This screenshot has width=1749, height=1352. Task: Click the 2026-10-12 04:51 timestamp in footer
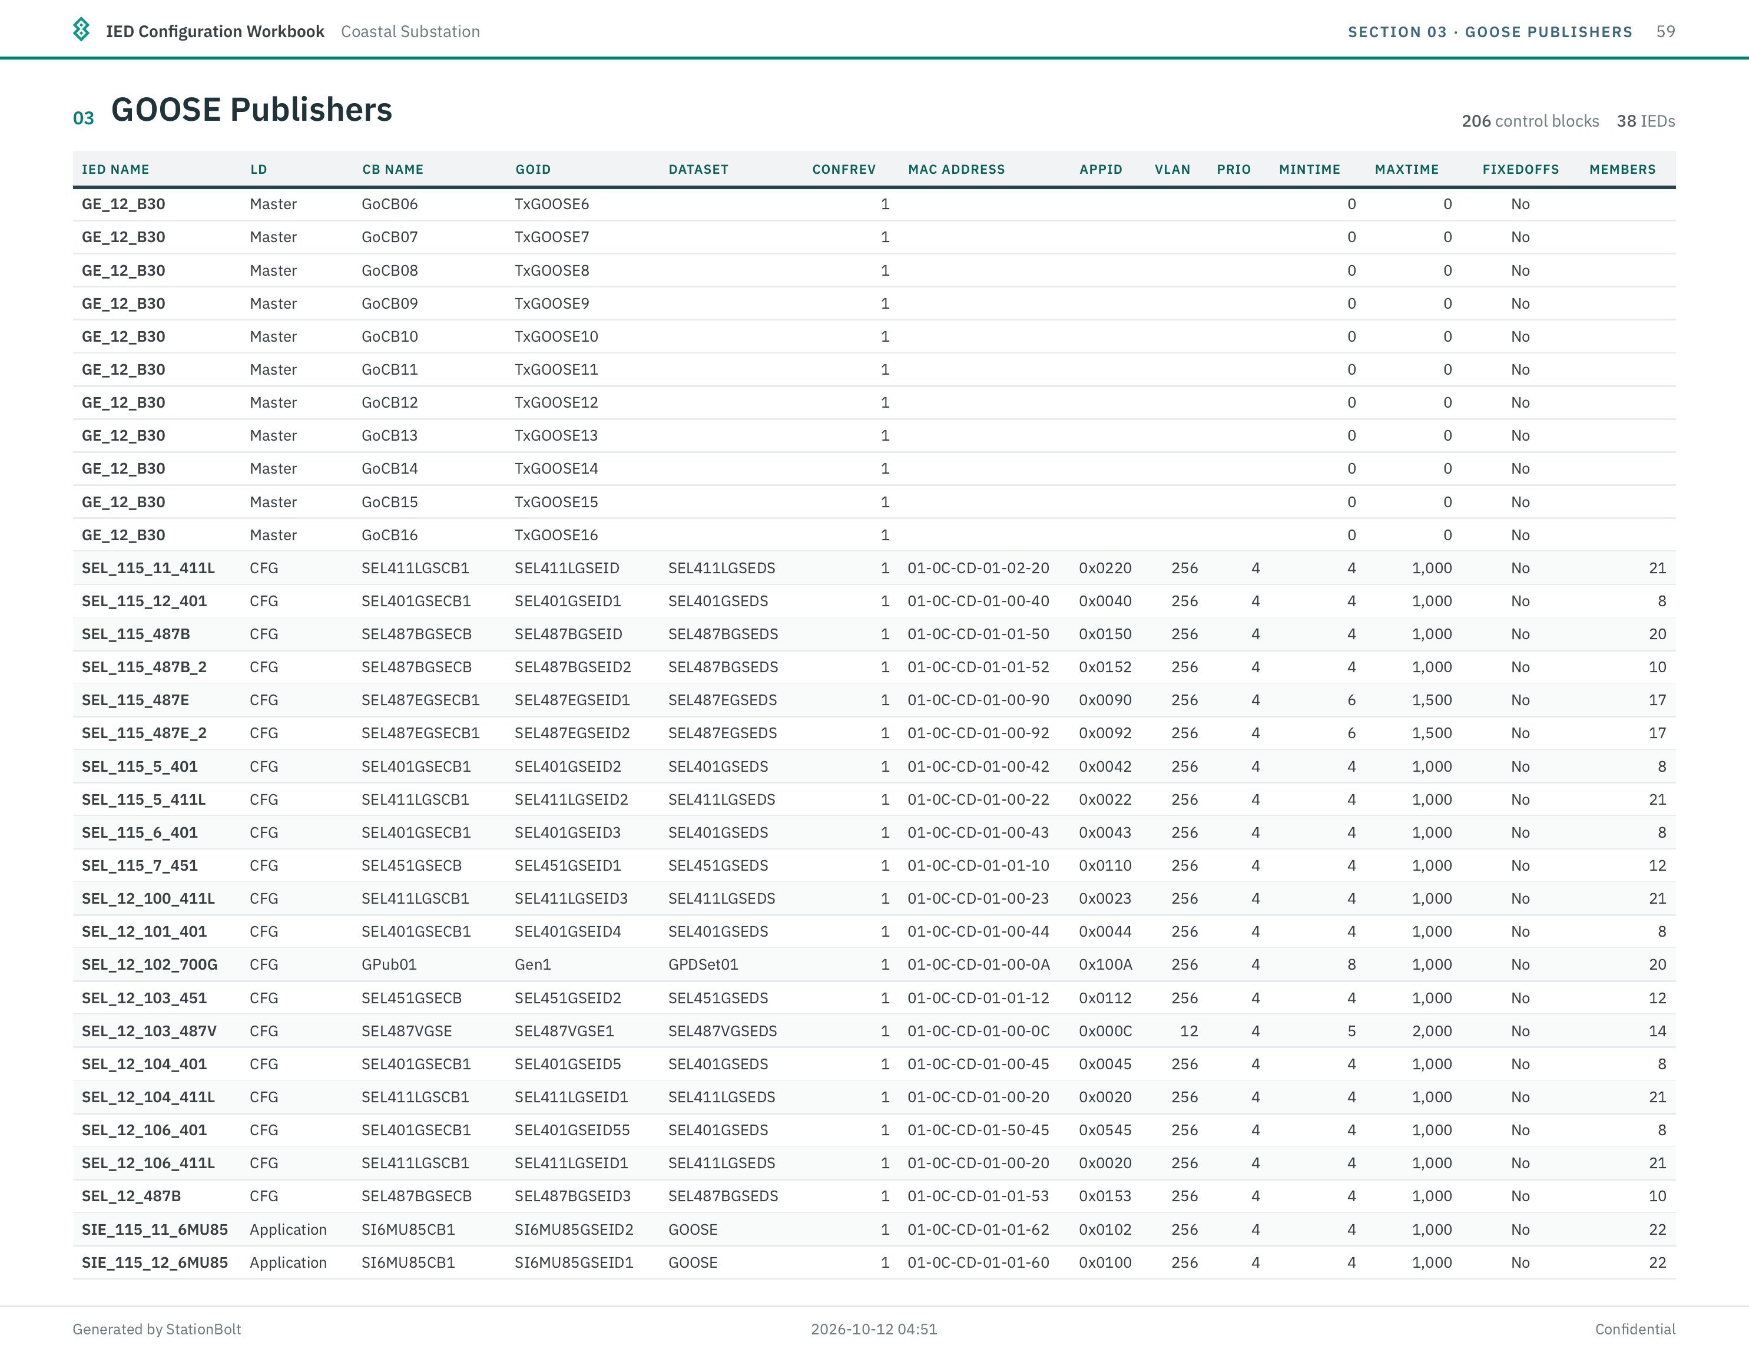click(874, 1329)
